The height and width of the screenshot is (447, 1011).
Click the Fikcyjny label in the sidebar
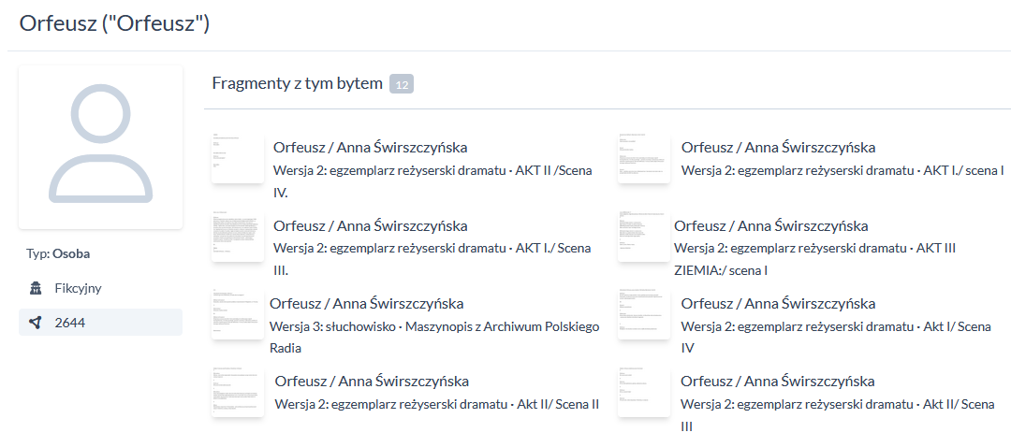(78, 288)
